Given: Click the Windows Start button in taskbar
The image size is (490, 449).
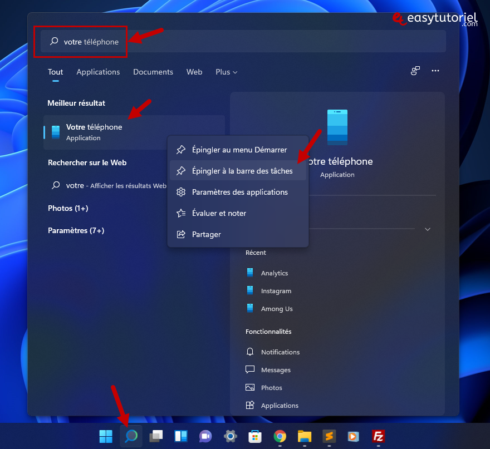Looking at the screenshot, I should click(106, 436).
